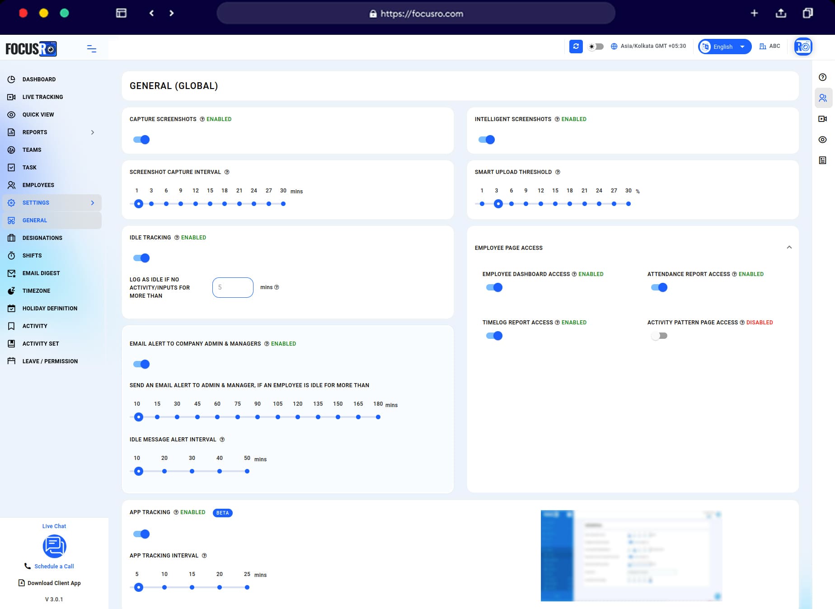
Task: Go to the Designations menu item
Action: (x=42, y=238)
